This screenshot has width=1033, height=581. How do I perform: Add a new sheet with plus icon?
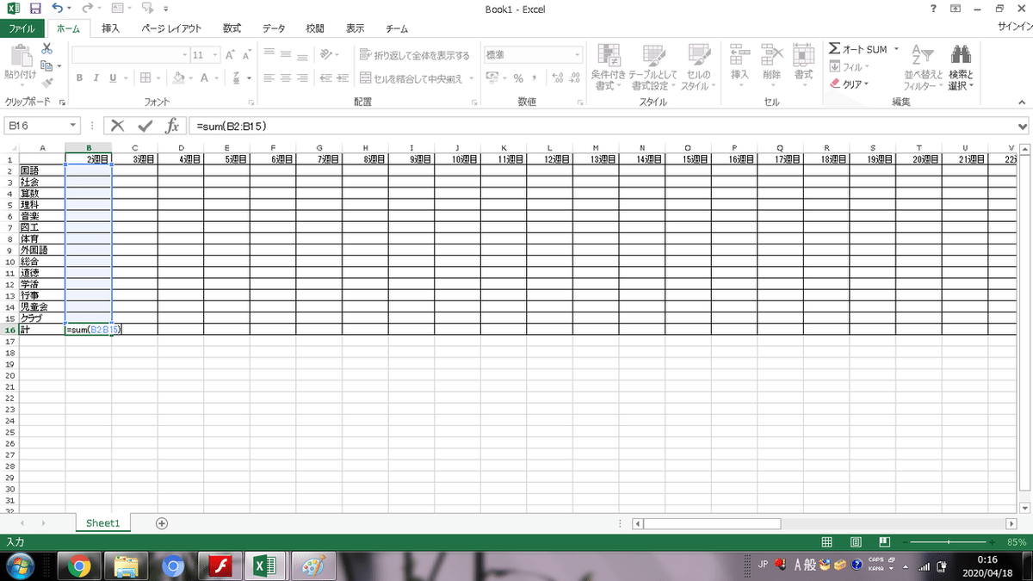(x=161, y=522)
